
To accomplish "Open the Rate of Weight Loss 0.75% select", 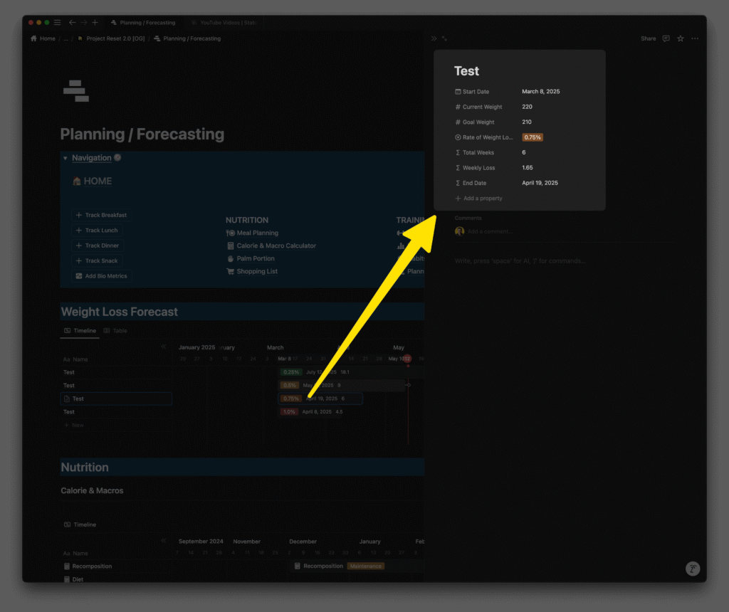I will 533,137.
